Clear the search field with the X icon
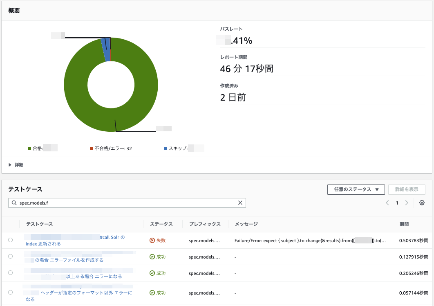This screenshot has width=434, height=306. click(x=240, y=203)
